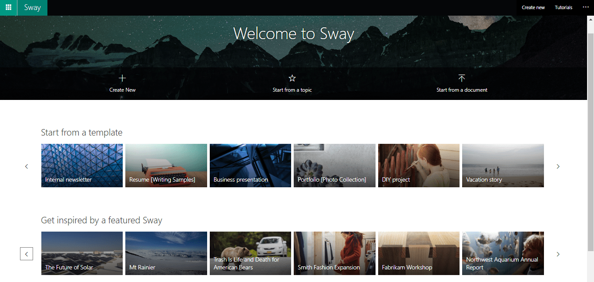Click Create new in top bar
This screenshot has width=594, height=282.
pyautogui.click(x=533, y=7)
